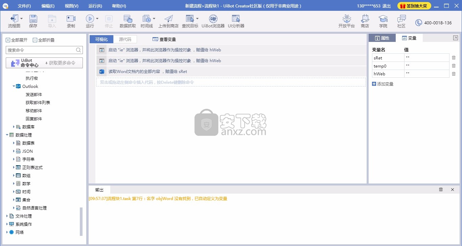The image size is (462, 246).
Task: Open the 查找目标 dropdown arrow
Action: [x=198, y=19]
